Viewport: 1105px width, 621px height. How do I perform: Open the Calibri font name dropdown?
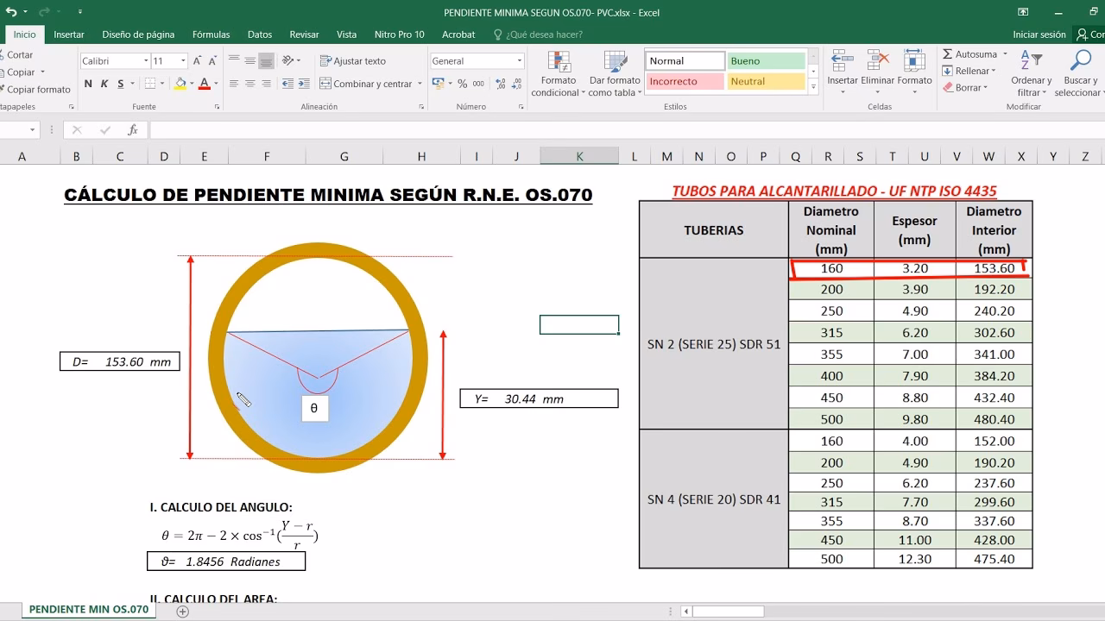[145, 61]
